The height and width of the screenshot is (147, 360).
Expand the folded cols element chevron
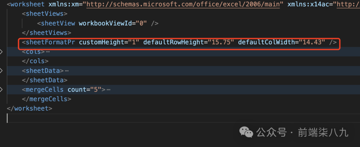coord(1,52)
